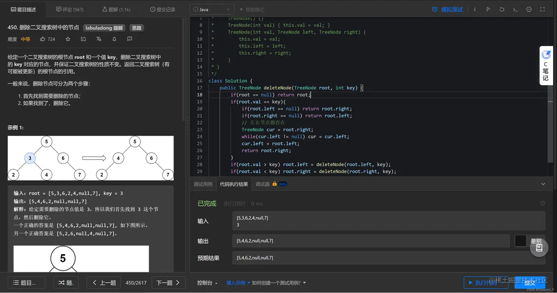557x293 pixels.
Task: Open editor settings gear icon
Action: click(529, 9)
